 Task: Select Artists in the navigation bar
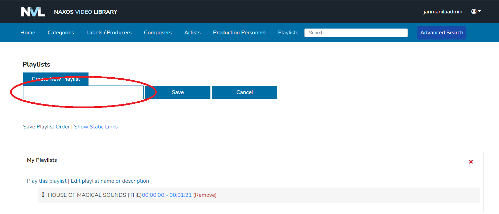(x=192, y=33)
